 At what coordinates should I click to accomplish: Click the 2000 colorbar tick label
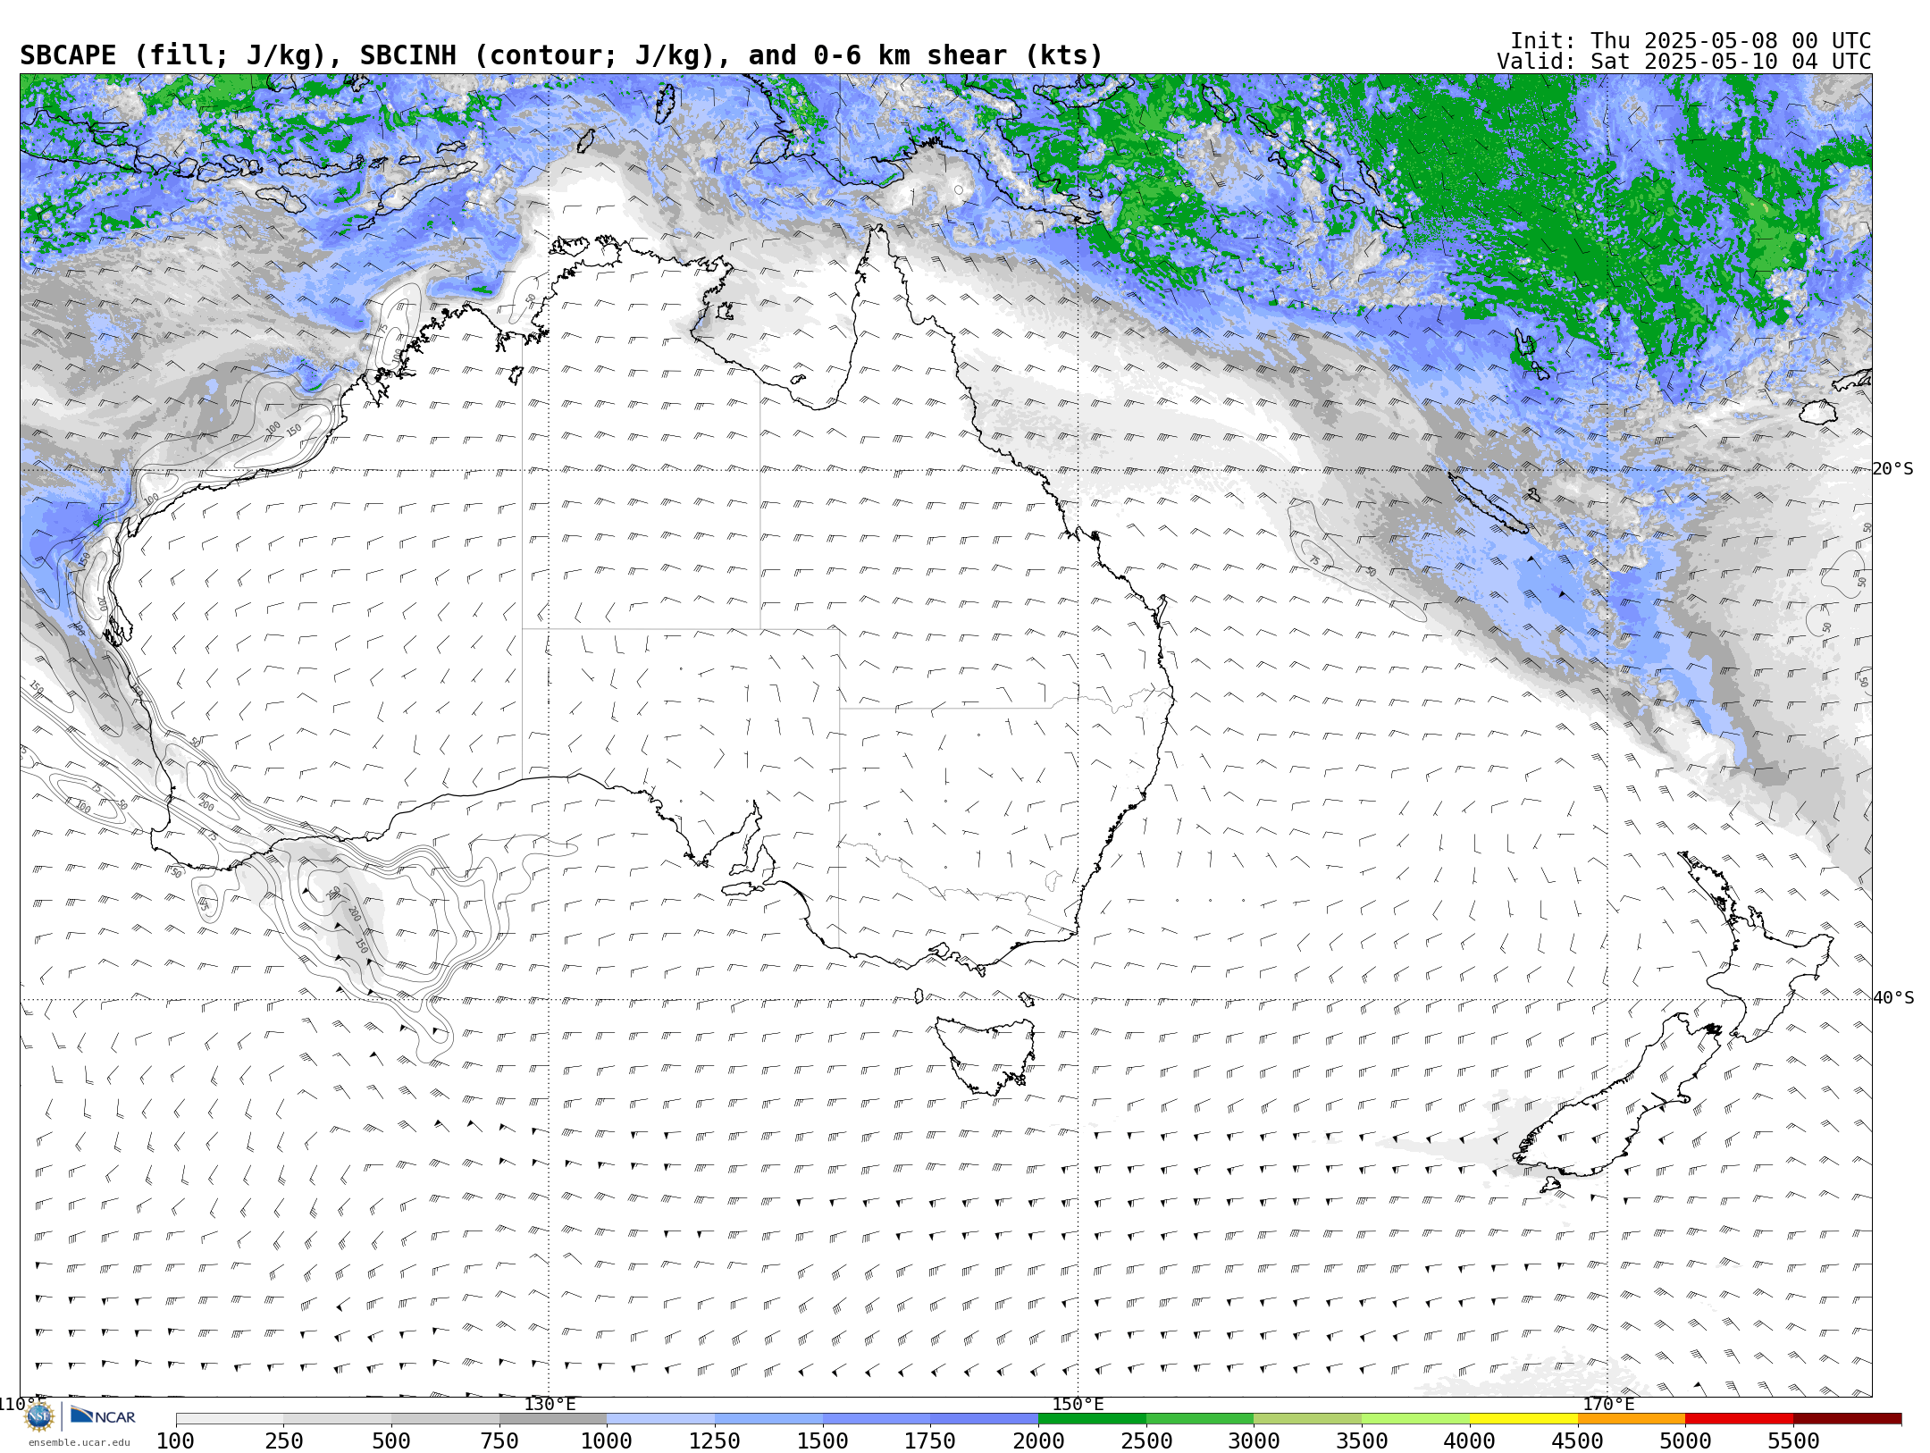(x=1038, y=1440)
